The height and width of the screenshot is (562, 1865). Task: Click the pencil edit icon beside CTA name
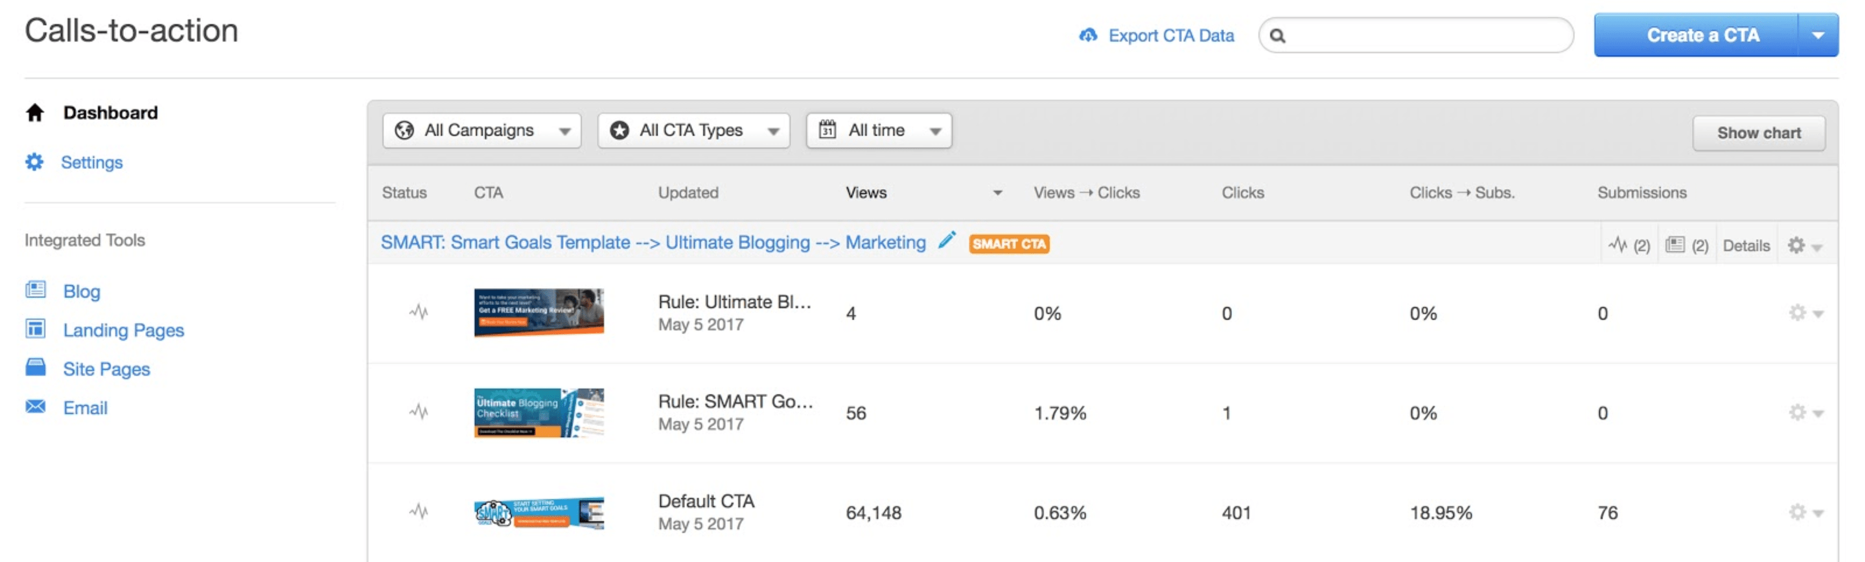coord(946,240)
